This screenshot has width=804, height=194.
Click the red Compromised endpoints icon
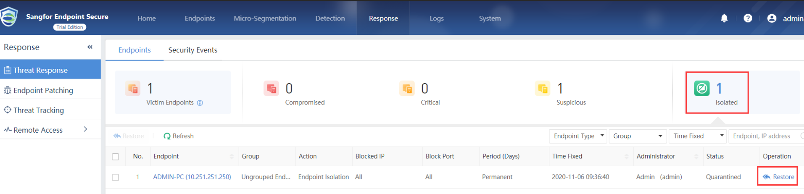point(271,89)
